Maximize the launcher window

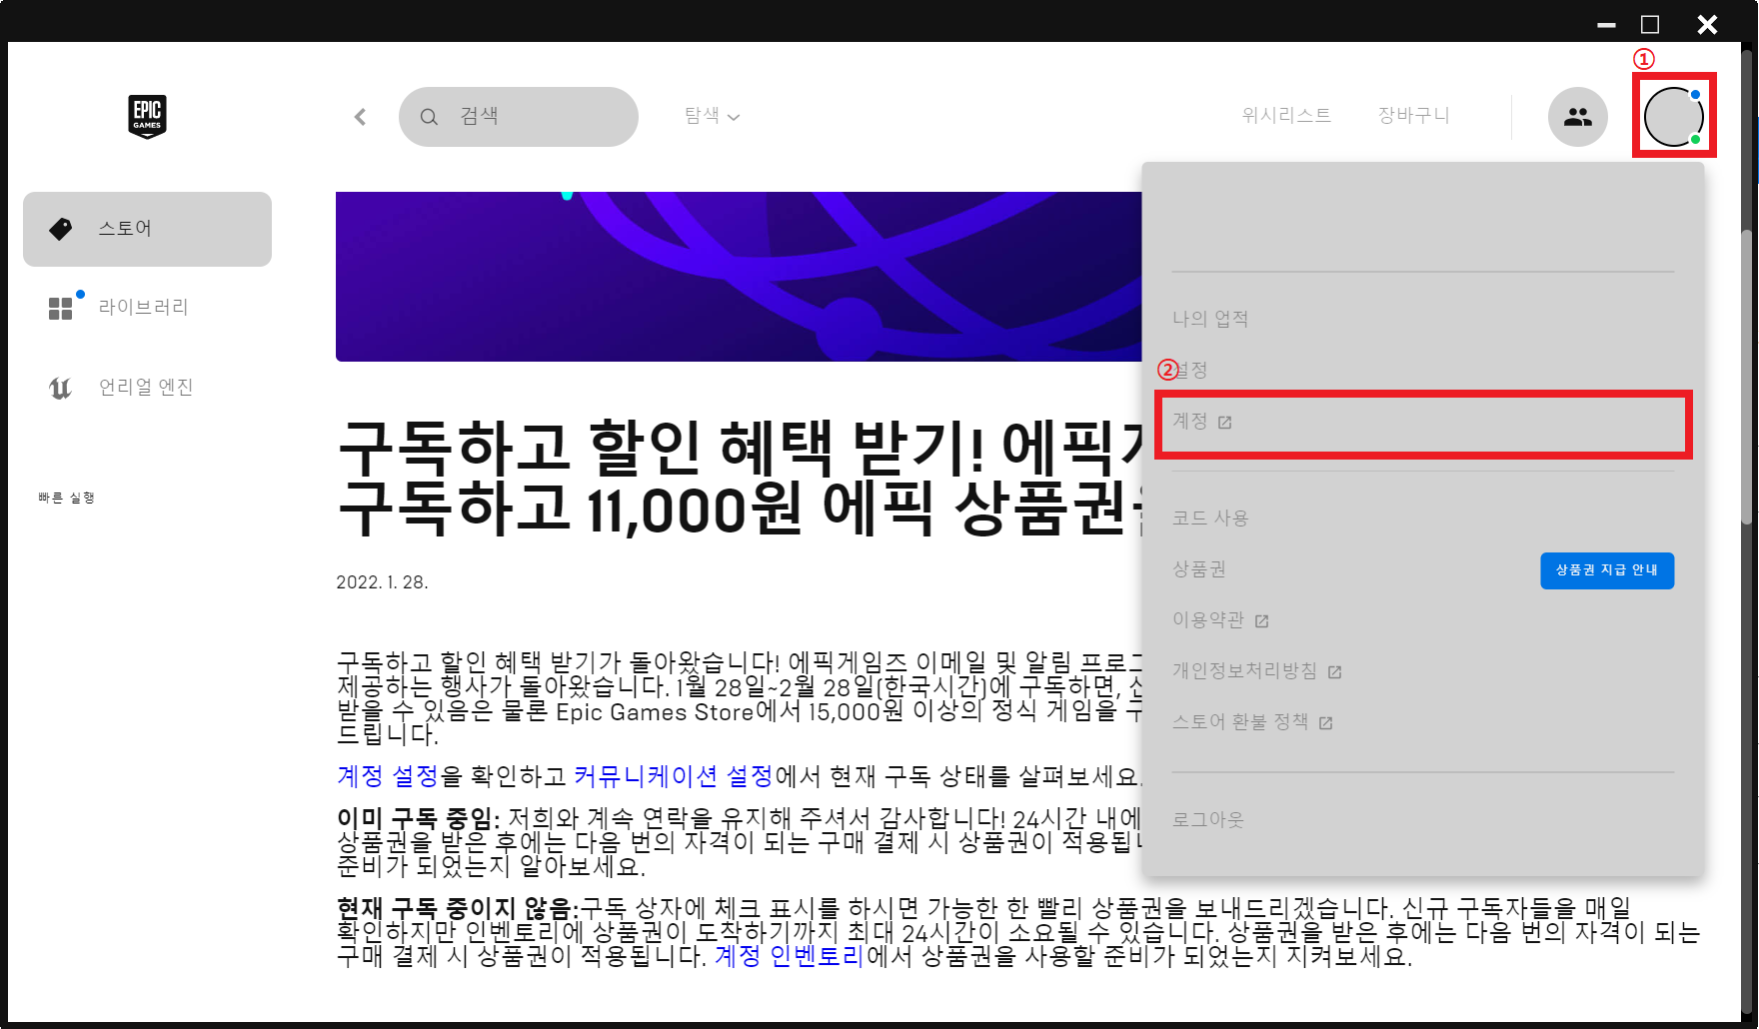[1650, 25]
